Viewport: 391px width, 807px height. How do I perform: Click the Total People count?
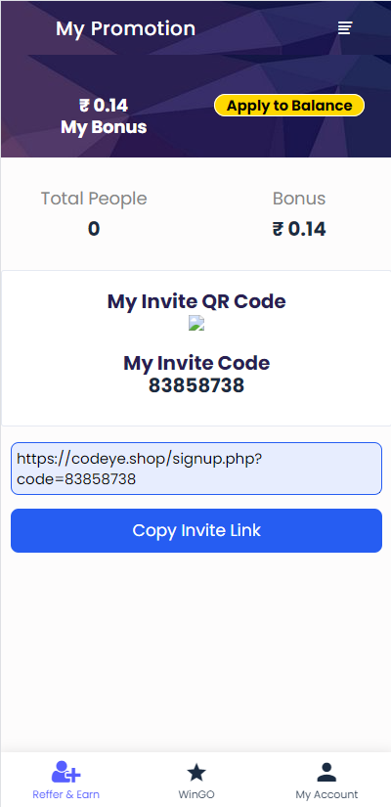[x=94, y=229]
